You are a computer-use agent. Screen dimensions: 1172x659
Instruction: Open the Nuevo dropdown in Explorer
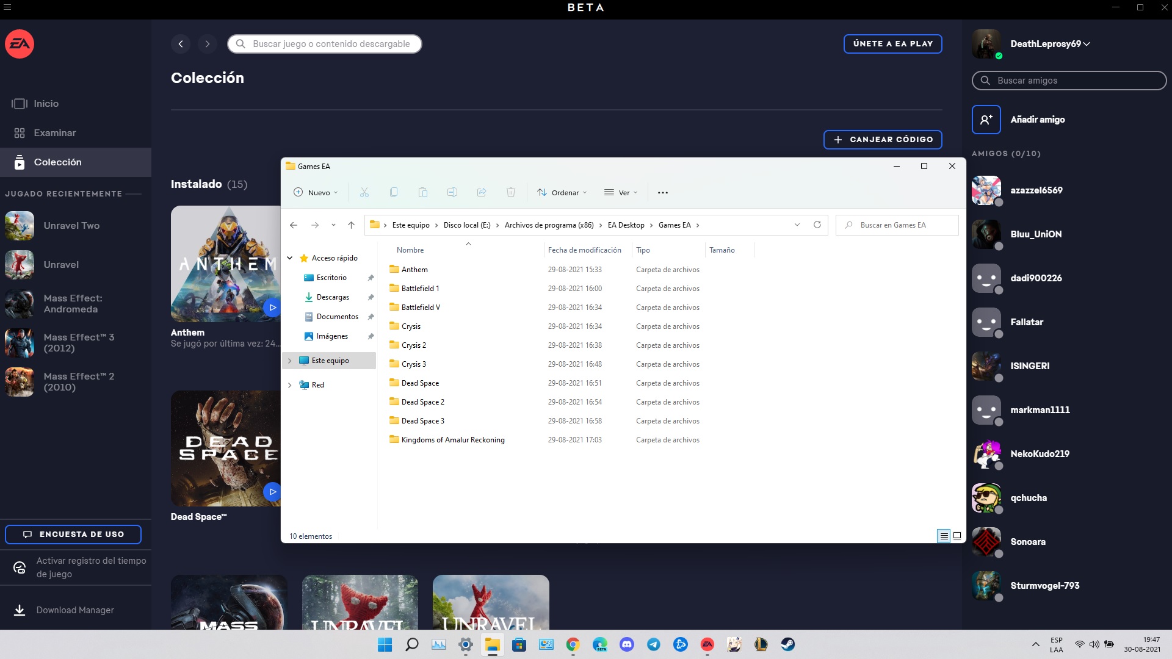coord(316,193)
